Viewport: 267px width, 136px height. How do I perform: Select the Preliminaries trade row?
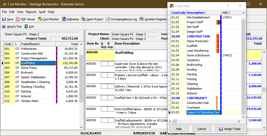40,49
